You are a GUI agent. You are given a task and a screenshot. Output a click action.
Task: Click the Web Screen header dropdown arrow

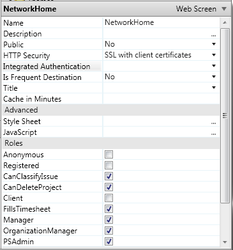point(224,9)
